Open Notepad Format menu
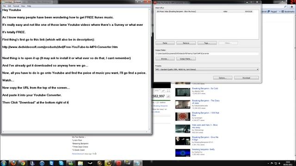The image size is (296, 166). point(16,6)
